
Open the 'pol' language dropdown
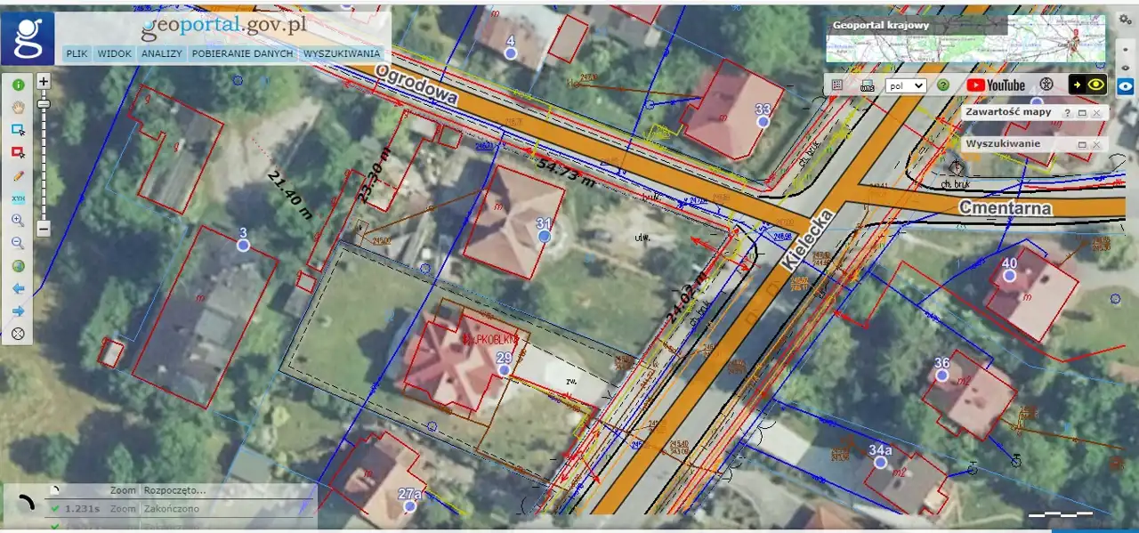[x=905, y=85]
